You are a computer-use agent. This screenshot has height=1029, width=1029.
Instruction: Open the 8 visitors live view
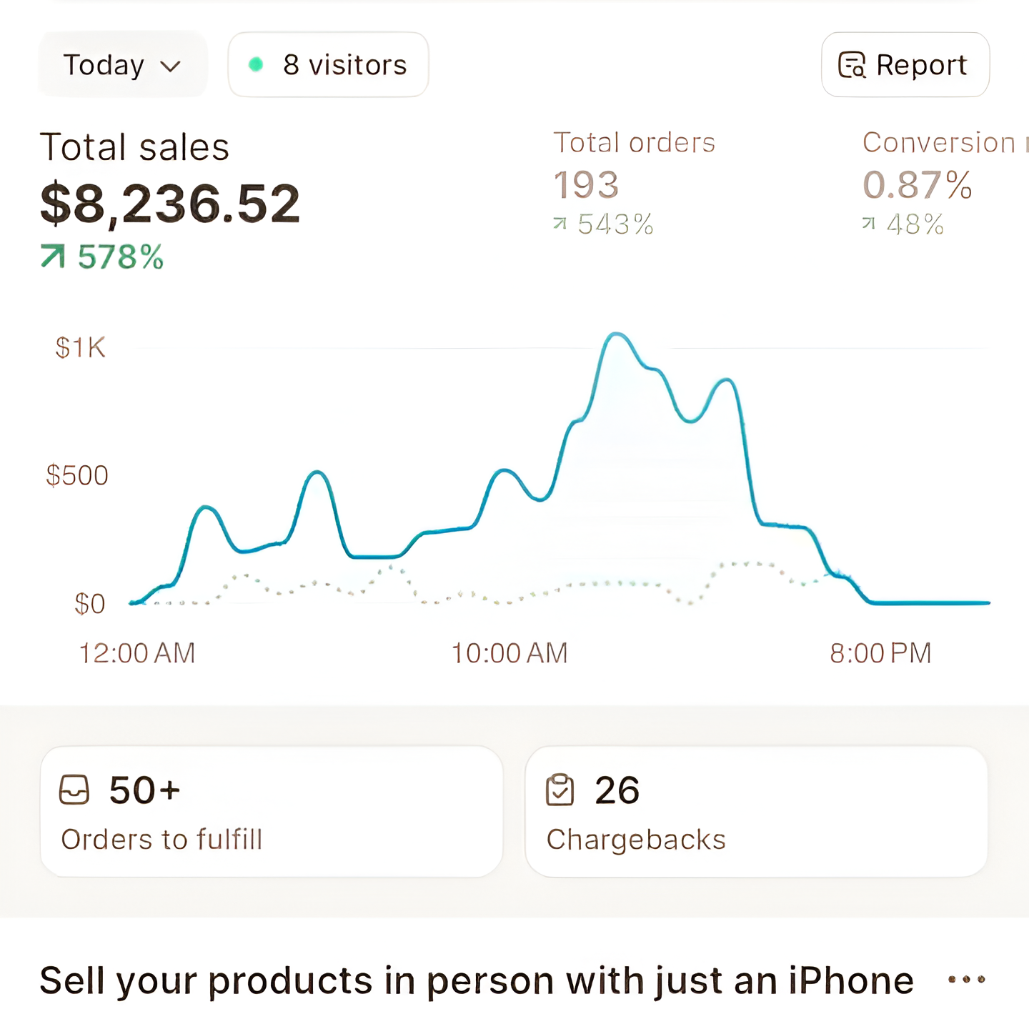coord(329,65)
